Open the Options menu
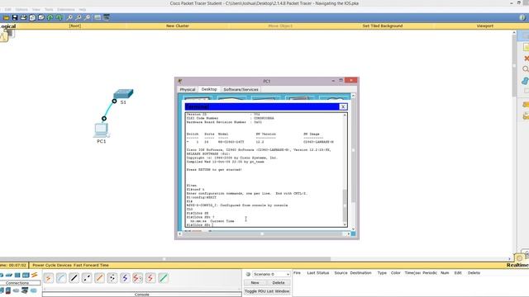Screen dimensions: 529x297 21,9
